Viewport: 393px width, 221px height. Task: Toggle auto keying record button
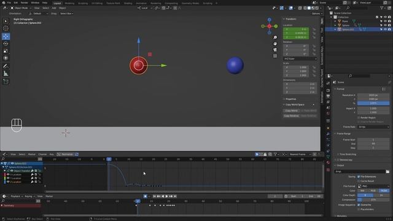pos(146,196)
